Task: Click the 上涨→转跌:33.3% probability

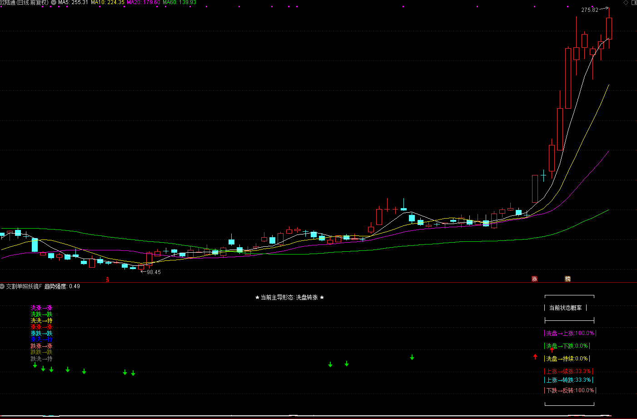Action: [x=568, y=380]
